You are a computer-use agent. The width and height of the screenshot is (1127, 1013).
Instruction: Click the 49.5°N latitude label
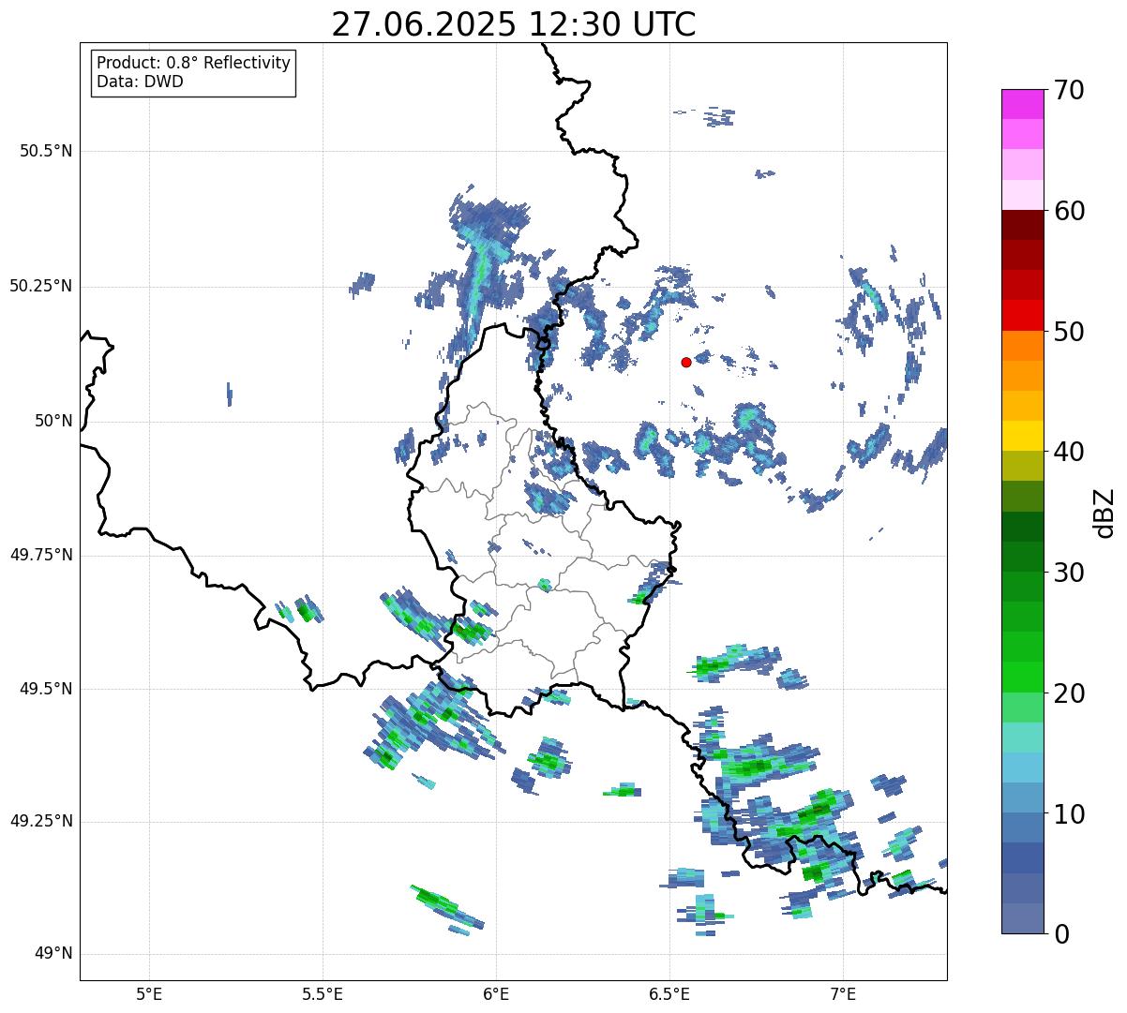pyautogui.click(x=46, y=689)
